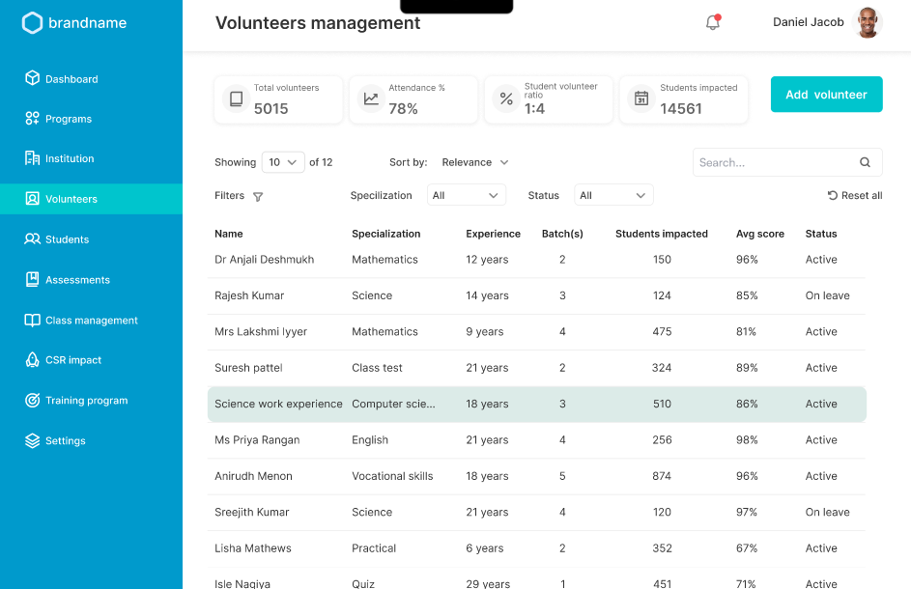Image resolution: width=911 pixels, height=589 pixels.
Task: Open the Specilization All dropdown
Action: [466, 195]
